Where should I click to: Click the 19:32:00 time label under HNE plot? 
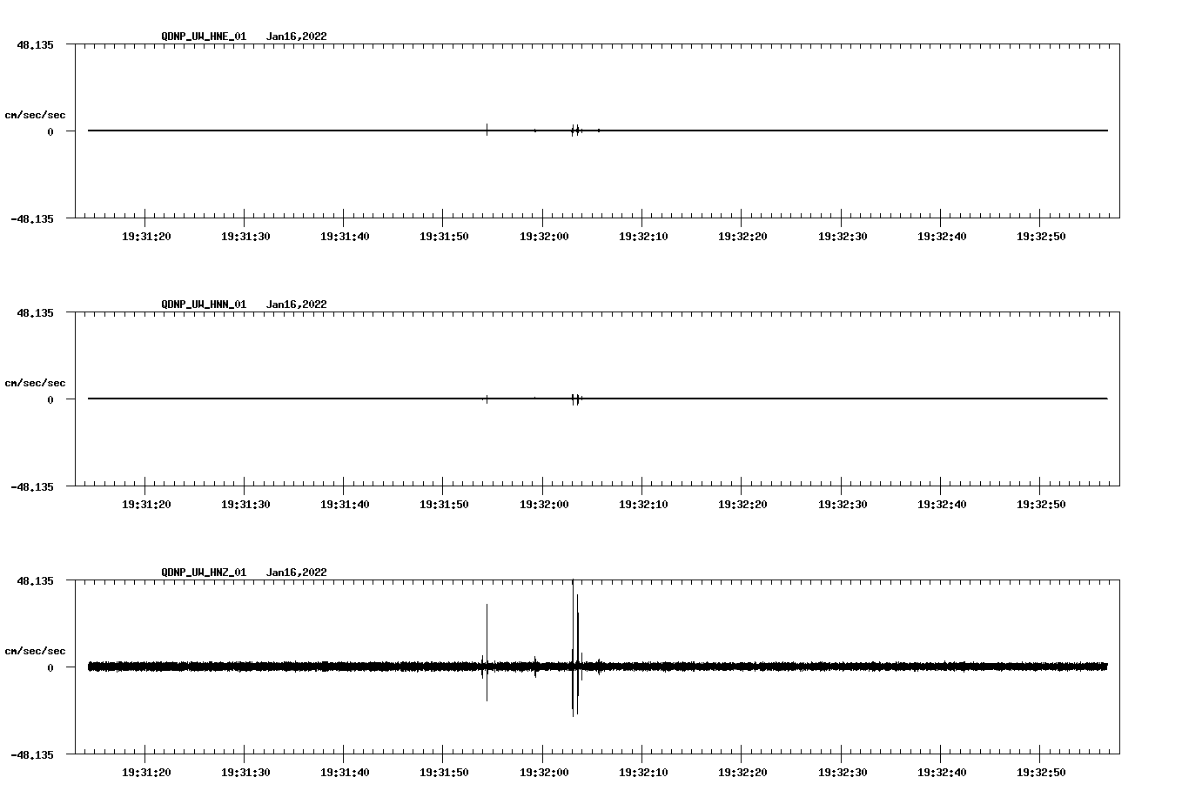click(x=544, y=237)
